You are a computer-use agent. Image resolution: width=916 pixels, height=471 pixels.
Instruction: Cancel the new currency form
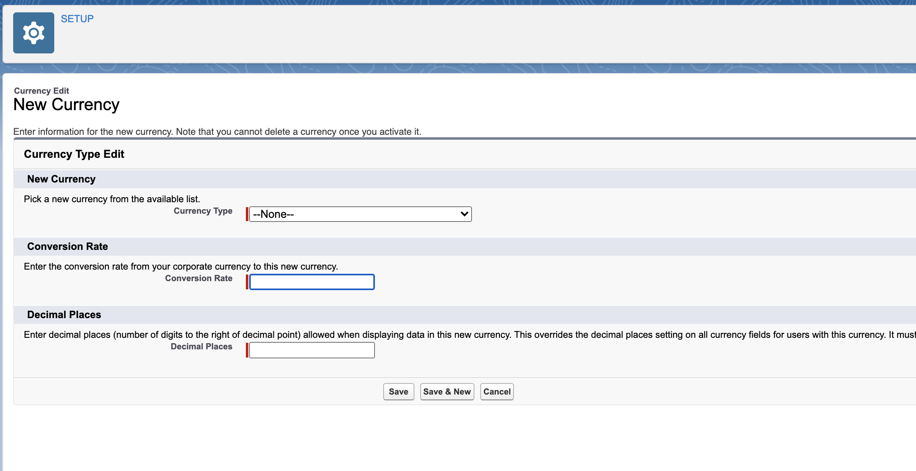pyautogui.click(x=497, y=392)
